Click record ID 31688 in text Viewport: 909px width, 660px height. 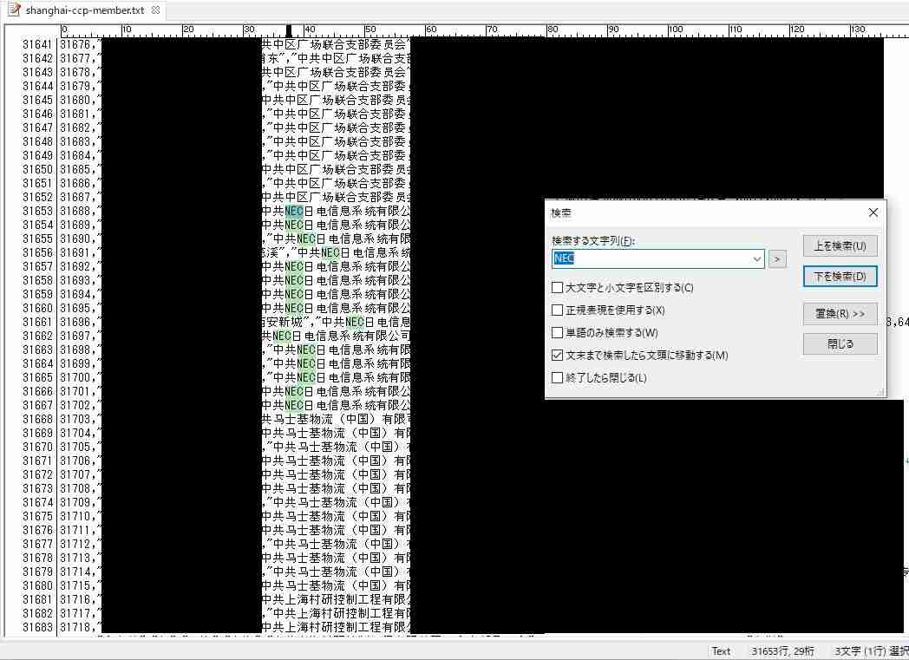pos(75,211)
